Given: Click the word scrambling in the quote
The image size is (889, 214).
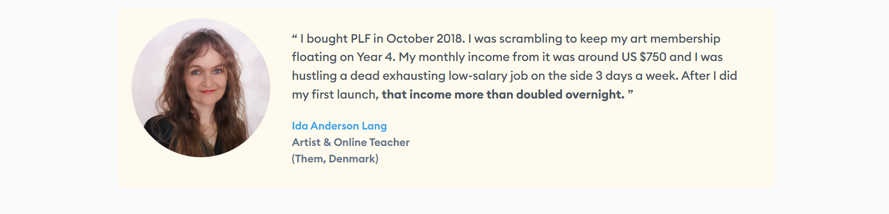Looking at the screenshot, I should pos(530,39).
